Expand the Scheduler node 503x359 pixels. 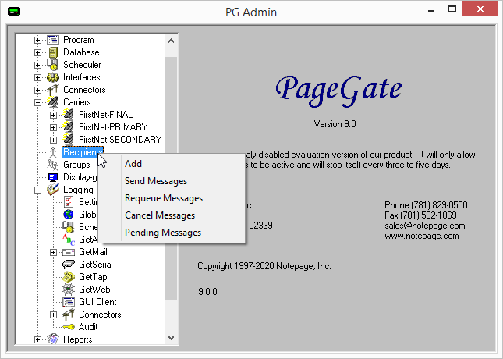point(37,66)
